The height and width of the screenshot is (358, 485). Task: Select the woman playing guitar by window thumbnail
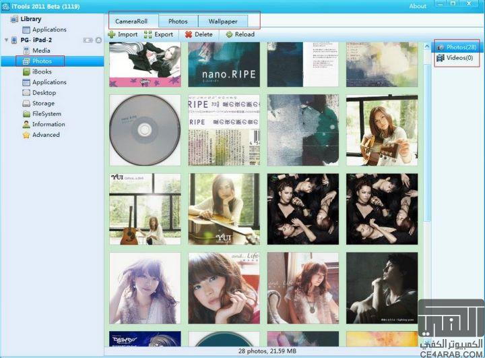(x=382, y=130)
